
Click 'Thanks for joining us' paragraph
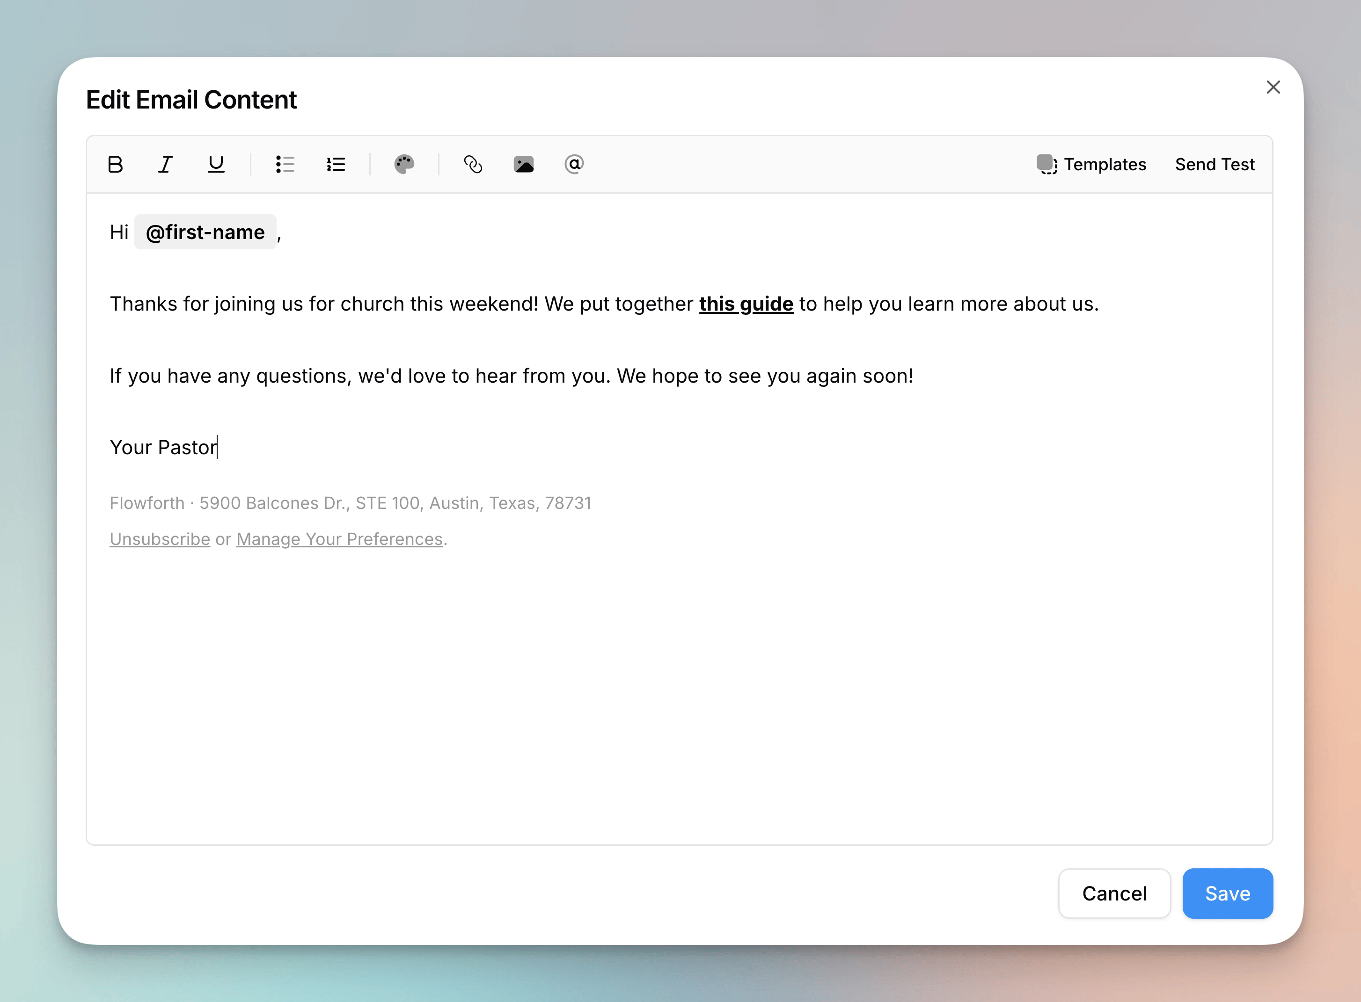pyautogui.click(x=604, y=304)
